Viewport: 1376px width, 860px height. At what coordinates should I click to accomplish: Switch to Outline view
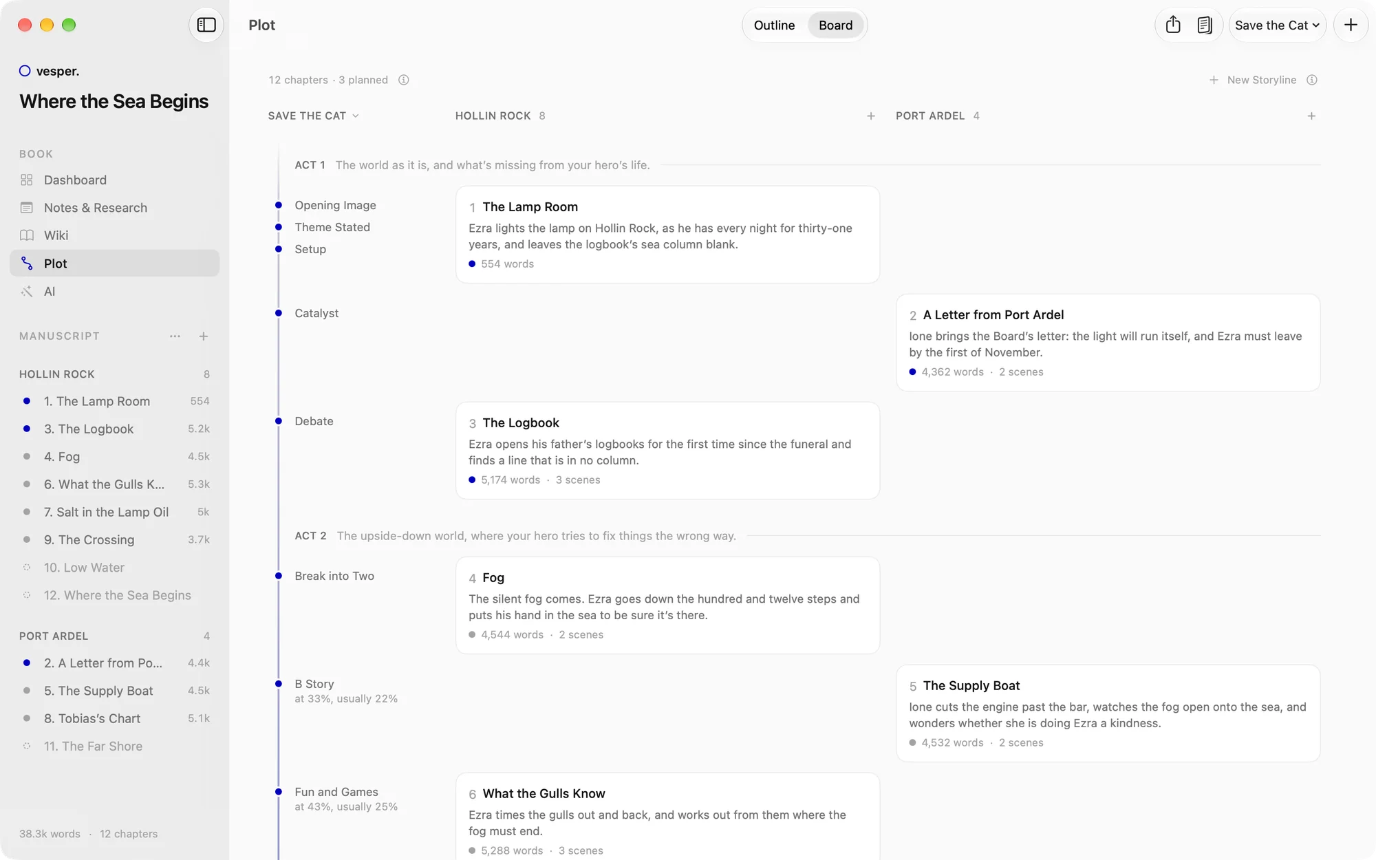coord(774,25)
